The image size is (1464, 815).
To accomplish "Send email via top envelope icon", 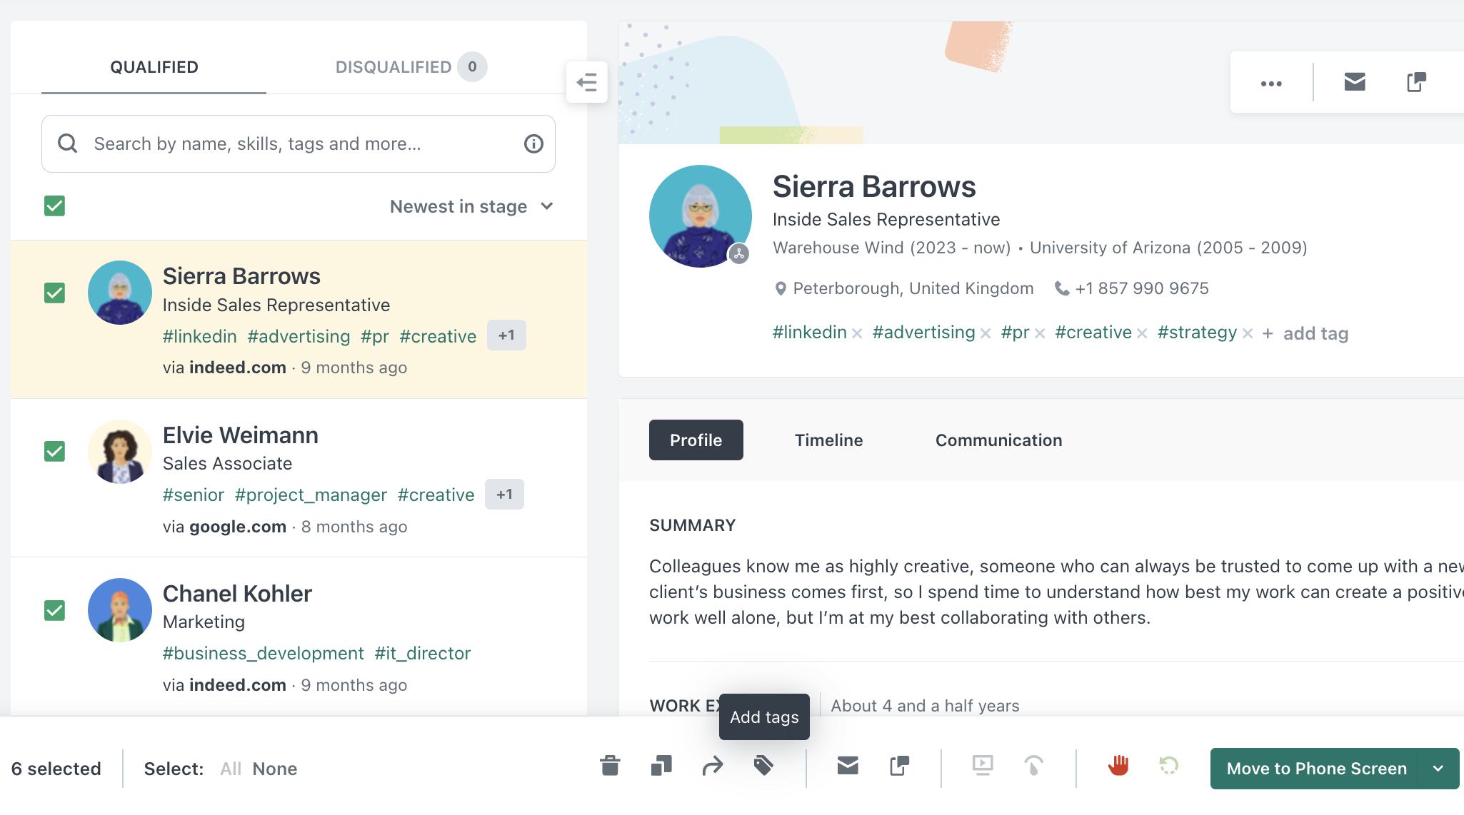I will (1355, 82).
